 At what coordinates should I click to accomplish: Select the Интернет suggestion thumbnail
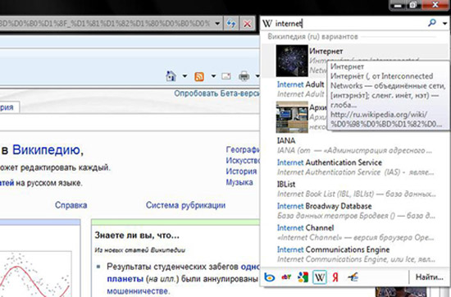tap(292, 61)
